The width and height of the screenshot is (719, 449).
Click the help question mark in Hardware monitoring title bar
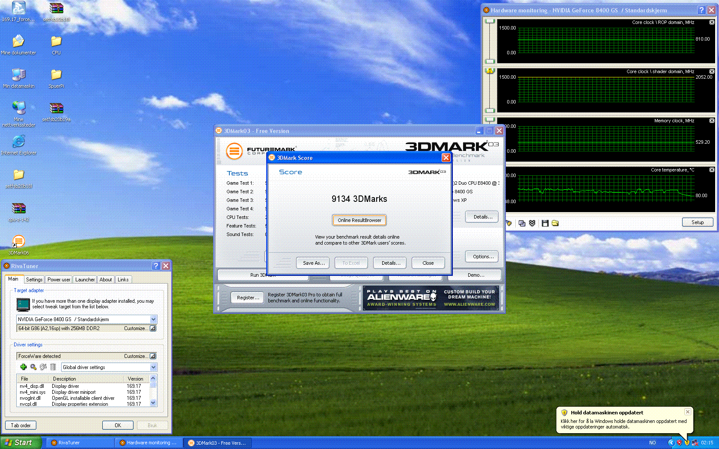(x=701, y=10)
